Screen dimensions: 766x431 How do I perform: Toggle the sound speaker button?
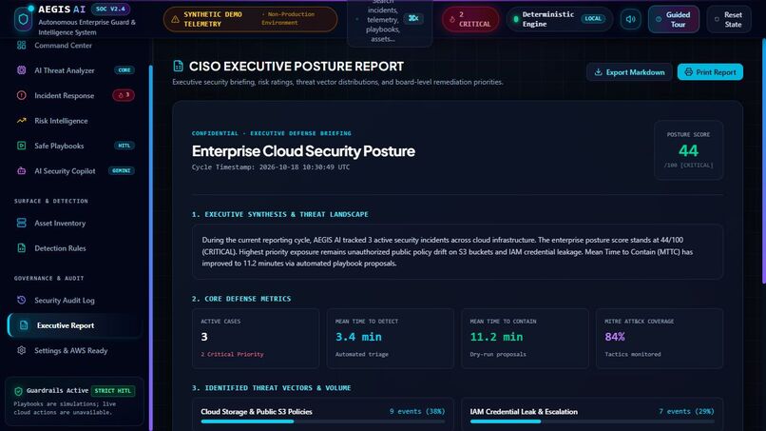(x=631, y=19)
